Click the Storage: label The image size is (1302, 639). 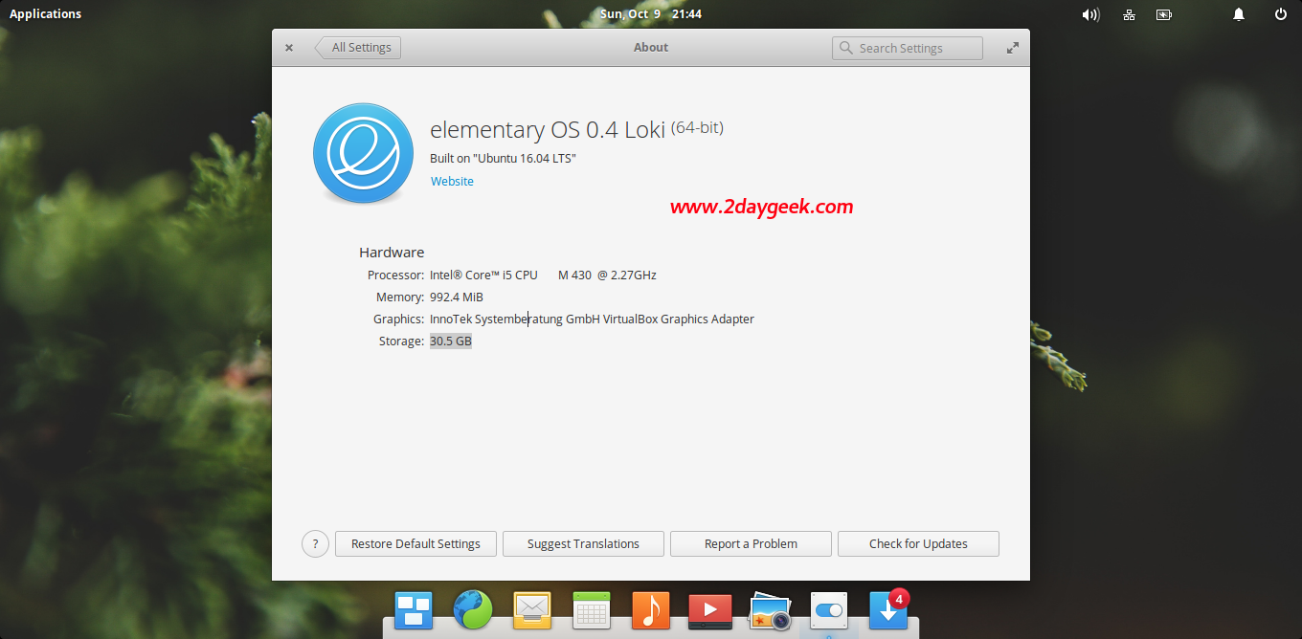(x=401, y=341)
